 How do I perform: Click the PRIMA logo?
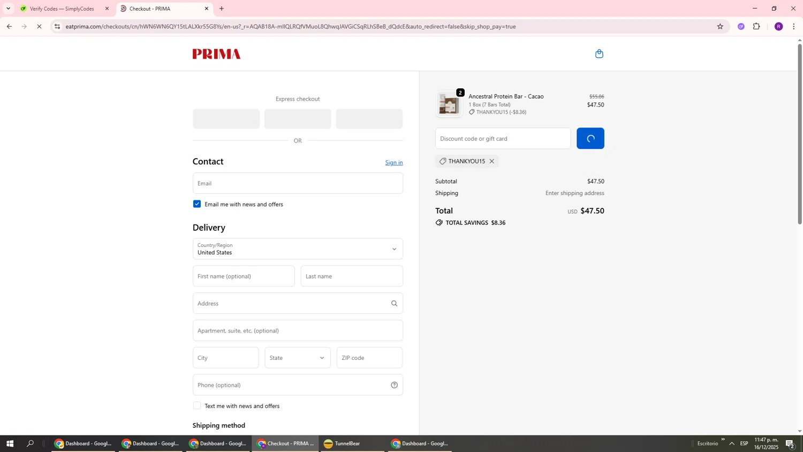tap(216, 54)
